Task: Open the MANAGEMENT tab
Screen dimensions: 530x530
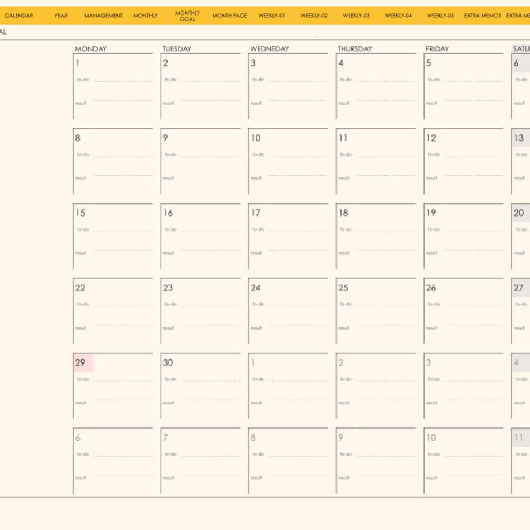Action: (x=103, y=16)
